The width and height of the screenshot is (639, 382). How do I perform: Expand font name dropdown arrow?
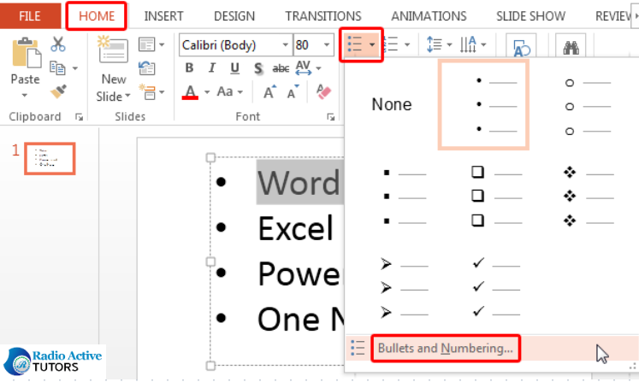click(x=285, y=44)
